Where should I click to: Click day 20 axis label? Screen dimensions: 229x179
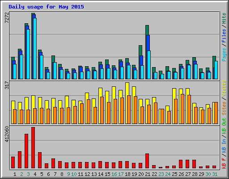[x=141, y=174]
